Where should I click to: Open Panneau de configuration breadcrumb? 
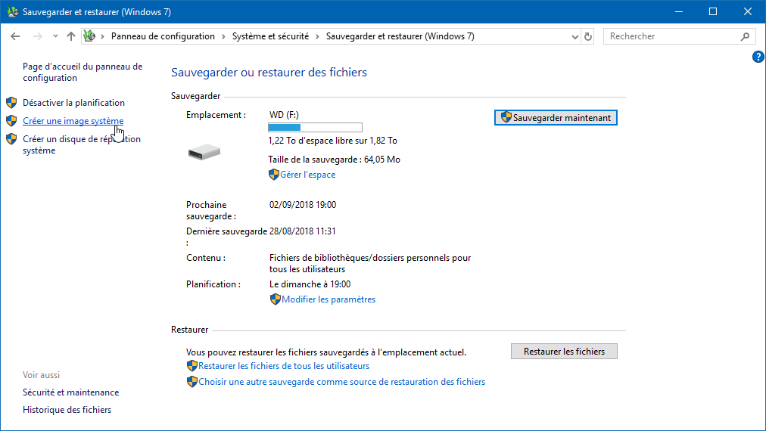pyautogui.click(x=163, y=36)
